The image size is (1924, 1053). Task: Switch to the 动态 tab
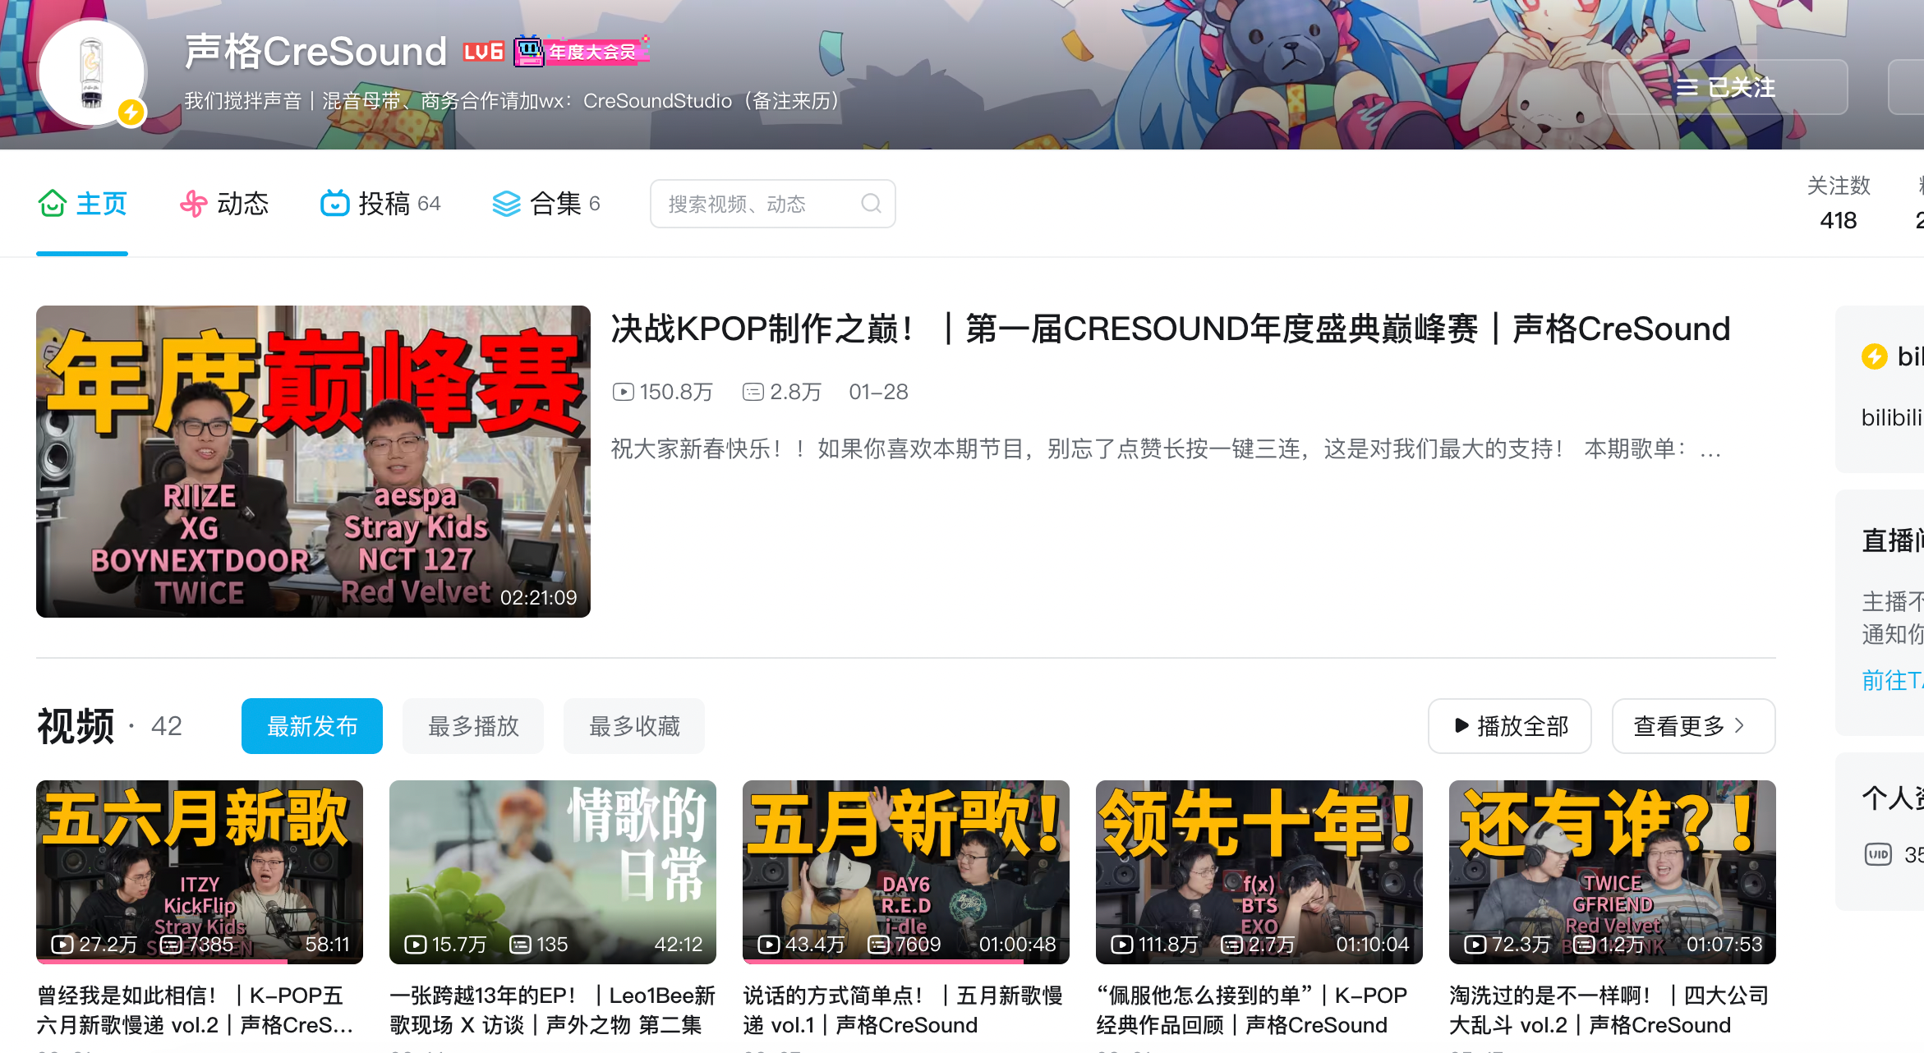224,204
